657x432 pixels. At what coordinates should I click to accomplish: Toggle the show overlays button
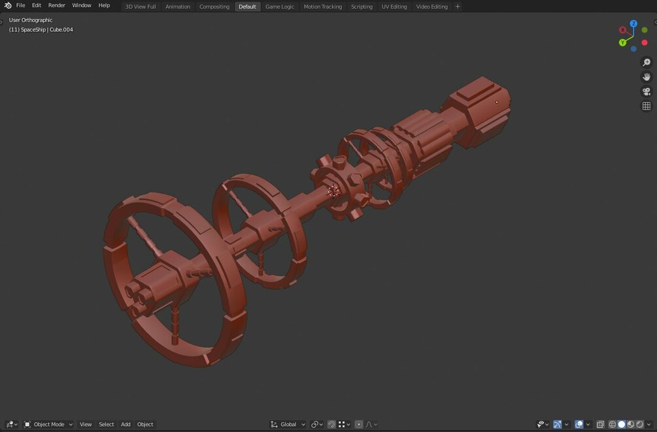pyautogui.click(x=579, y=424)
